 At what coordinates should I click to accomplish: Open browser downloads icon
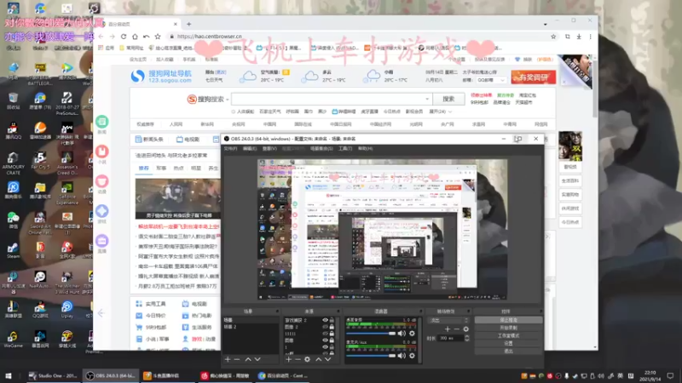[579, 37]
